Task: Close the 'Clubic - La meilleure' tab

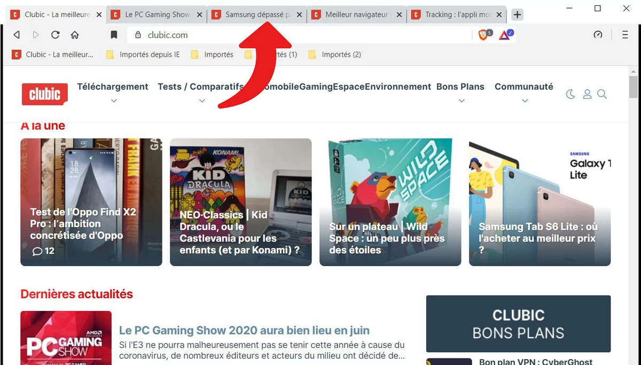Action: click(x=99, y=15)
